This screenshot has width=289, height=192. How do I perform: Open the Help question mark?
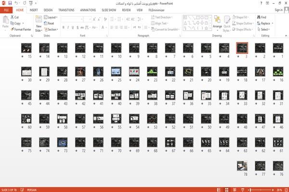click(261, 3)
